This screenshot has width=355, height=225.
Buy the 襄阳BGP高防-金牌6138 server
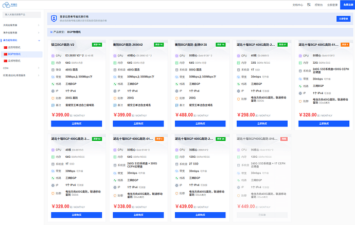click(x=200, y=124)
